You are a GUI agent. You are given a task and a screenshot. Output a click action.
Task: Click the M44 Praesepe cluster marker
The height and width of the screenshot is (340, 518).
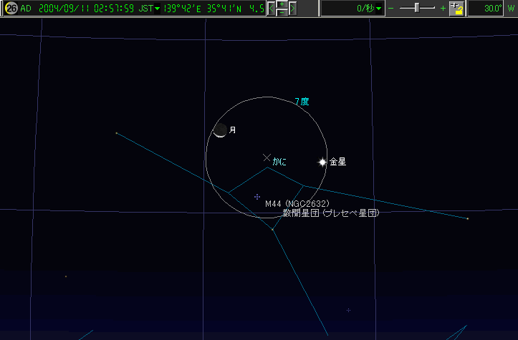point(257,196)
